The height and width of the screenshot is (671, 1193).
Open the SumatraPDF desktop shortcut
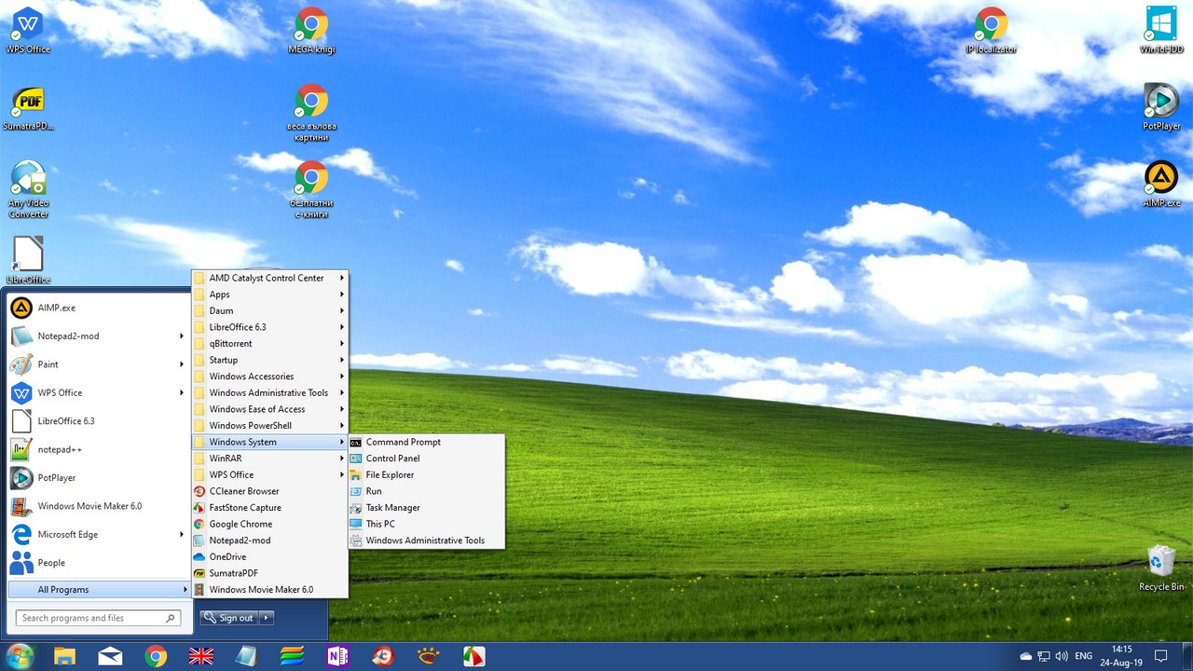[28, 107]
